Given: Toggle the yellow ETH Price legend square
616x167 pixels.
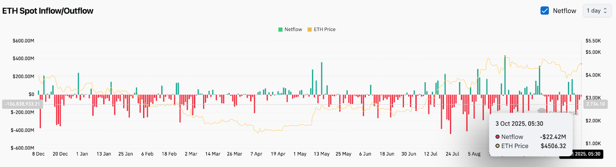Looking at the screenshot, I should point(310,29).
